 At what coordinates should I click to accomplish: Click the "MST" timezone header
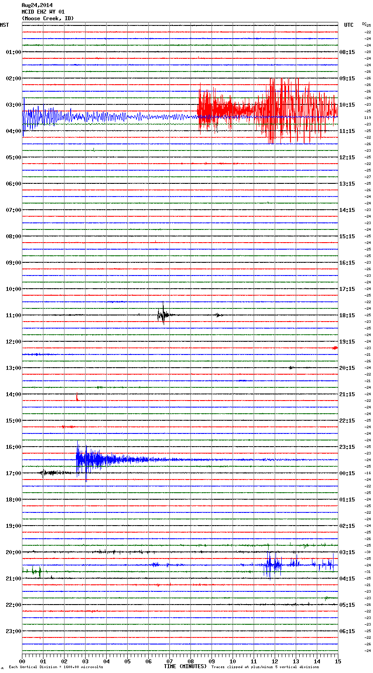[x=4, y=25]
